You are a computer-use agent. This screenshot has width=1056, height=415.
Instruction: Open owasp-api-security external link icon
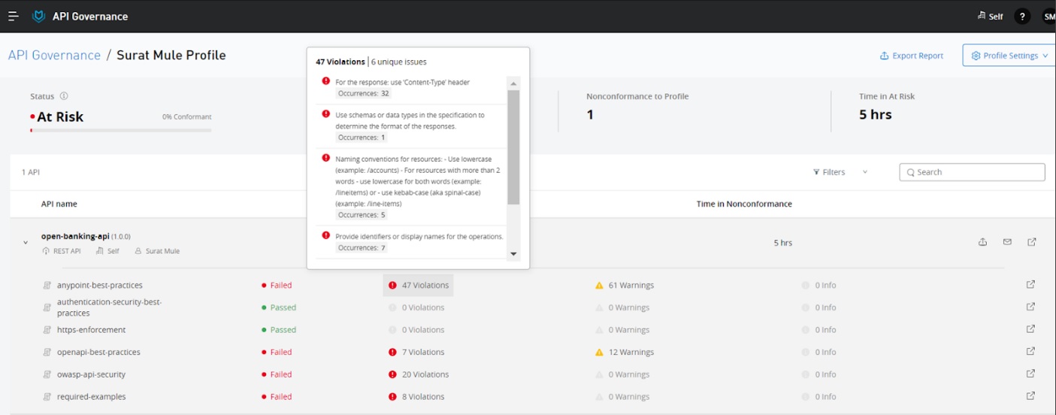(1030, 374)
